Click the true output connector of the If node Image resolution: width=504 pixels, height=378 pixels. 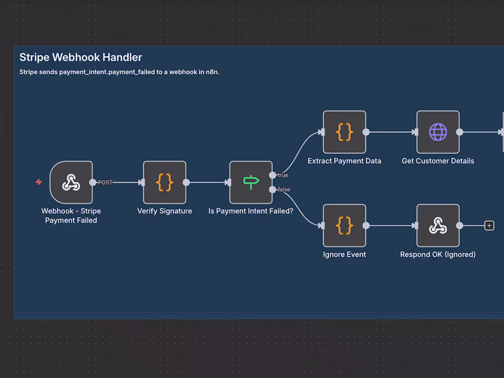272,175
